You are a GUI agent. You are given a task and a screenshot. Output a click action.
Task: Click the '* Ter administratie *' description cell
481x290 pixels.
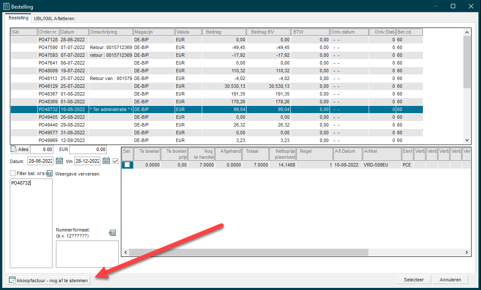tap(111, 109)
